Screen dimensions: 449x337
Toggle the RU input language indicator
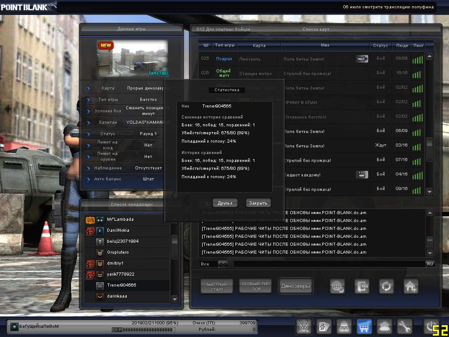[430, 264]
